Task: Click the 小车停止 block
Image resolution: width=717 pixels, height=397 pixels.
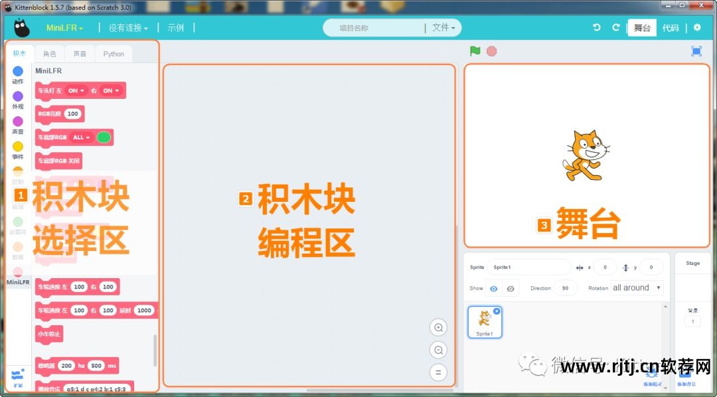Action: (x=49, y=334)
